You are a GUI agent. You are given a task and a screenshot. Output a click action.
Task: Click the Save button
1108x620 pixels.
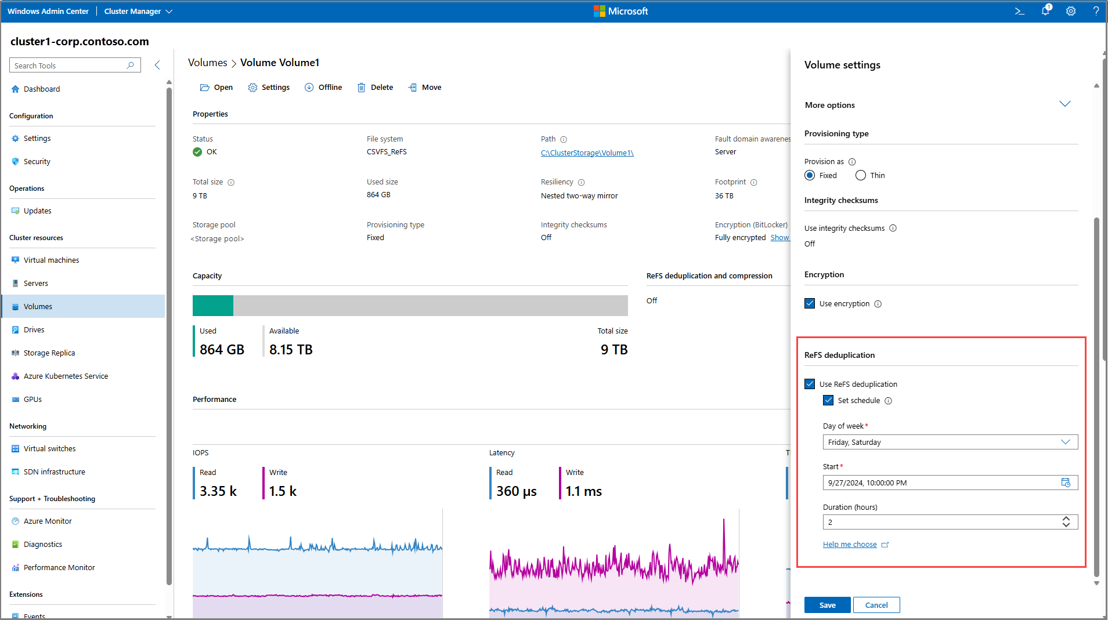coord(827,605)
